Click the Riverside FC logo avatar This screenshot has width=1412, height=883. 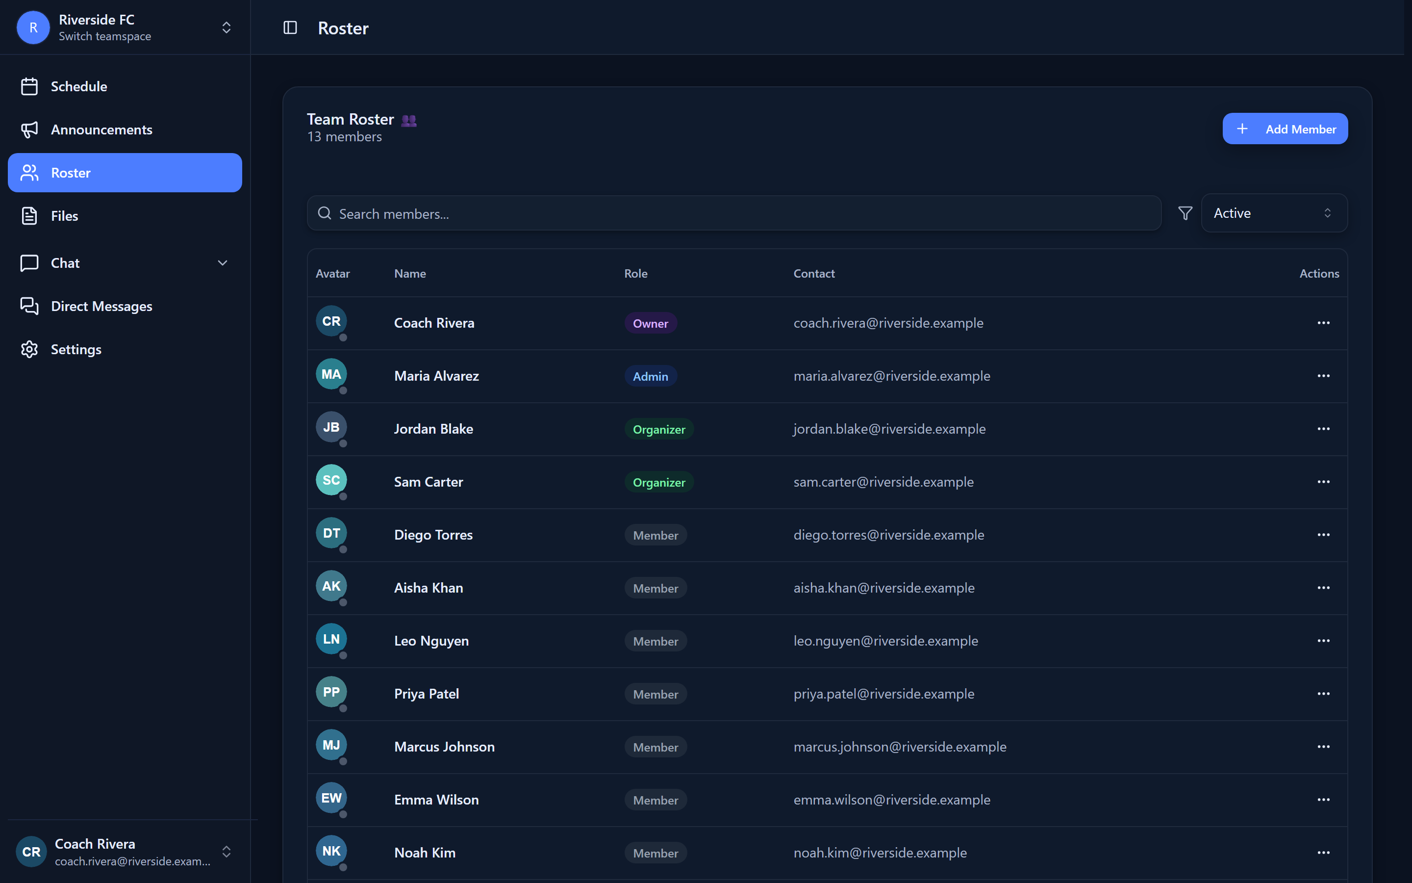(33, 27)
